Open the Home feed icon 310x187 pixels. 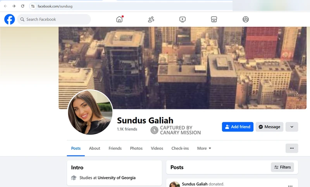(x=119, y=19)
